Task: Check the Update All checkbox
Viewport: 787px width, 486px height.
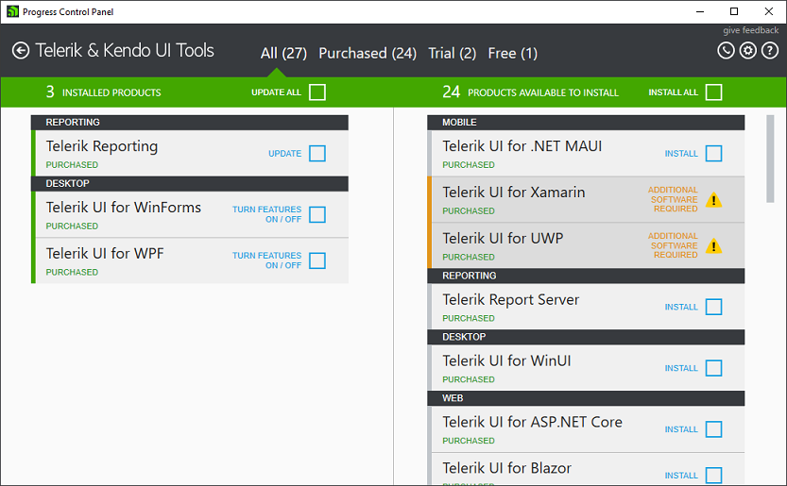Action: [x=317, y=92]
